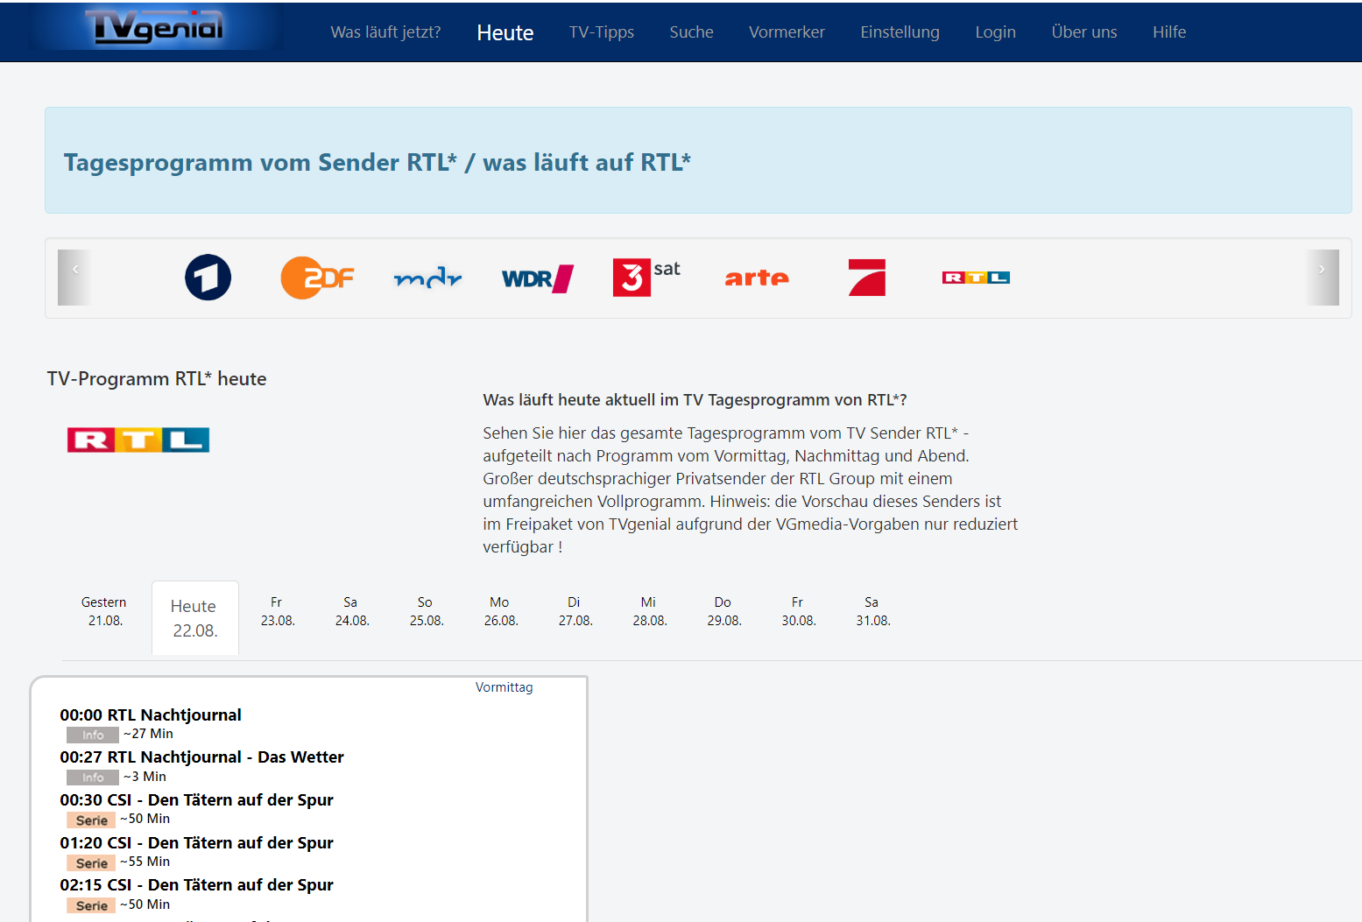Screen dimensions: 1362x922
Task: Open 00:27 RTL Nachtjournal - Das Wetter
Action: pyautogui.click(x=201, y=757)
